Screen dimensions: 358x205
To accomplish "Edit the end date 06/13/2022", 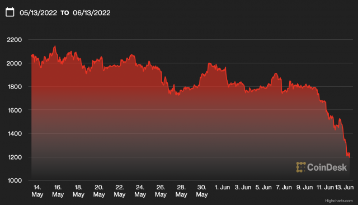I will pyautogui.click(x=92, y=13).
